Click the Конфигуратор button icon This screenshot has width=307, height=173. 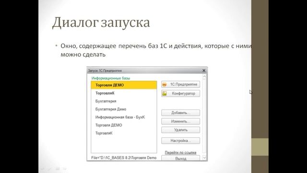point(165,94)
